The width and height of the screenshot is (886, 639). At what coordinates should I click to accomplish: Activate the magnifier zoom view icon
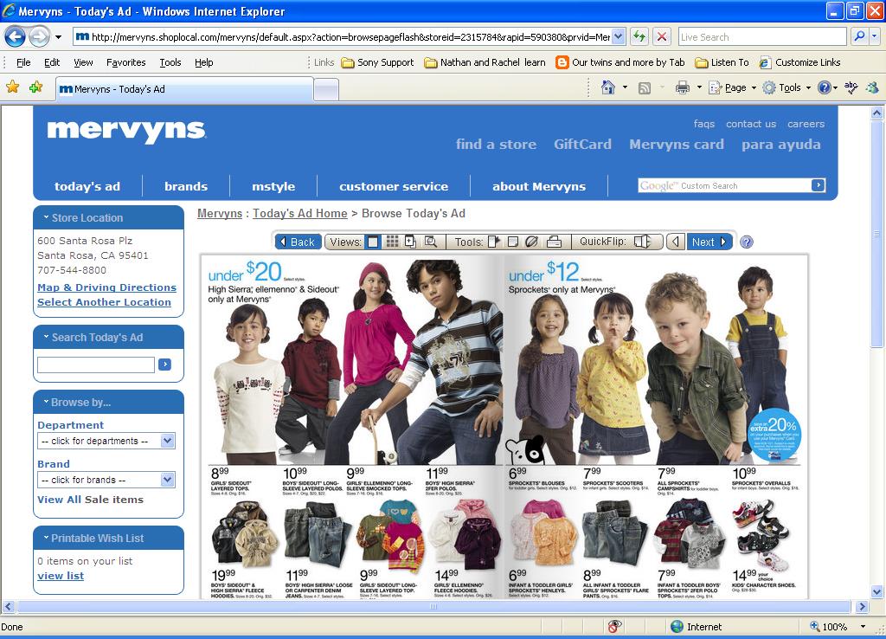[x=431, y=242]
